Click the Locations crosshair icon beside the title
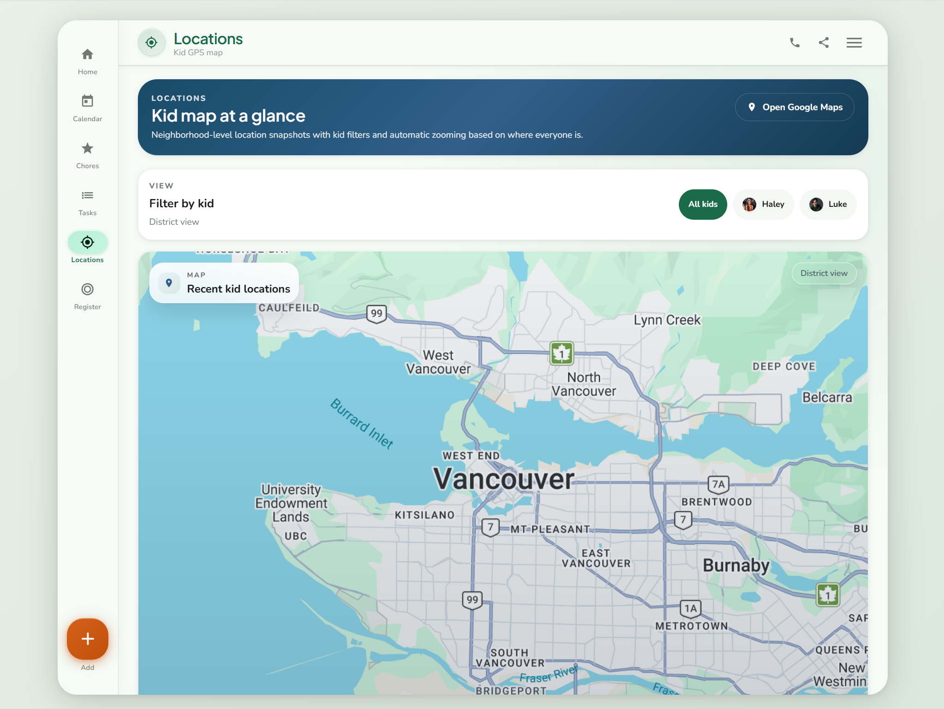This screenshot has height=709, width=944. click(151, 42)
